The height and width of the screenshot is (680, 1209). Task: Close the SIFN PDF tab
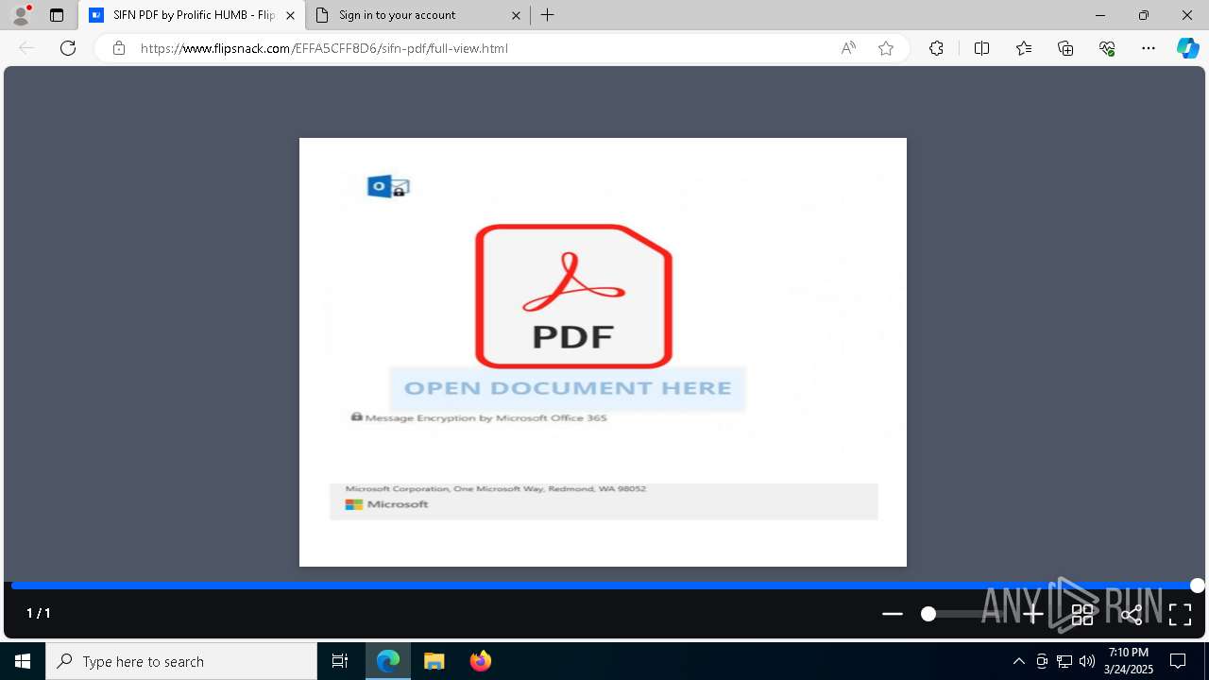(x=290, y=15)
